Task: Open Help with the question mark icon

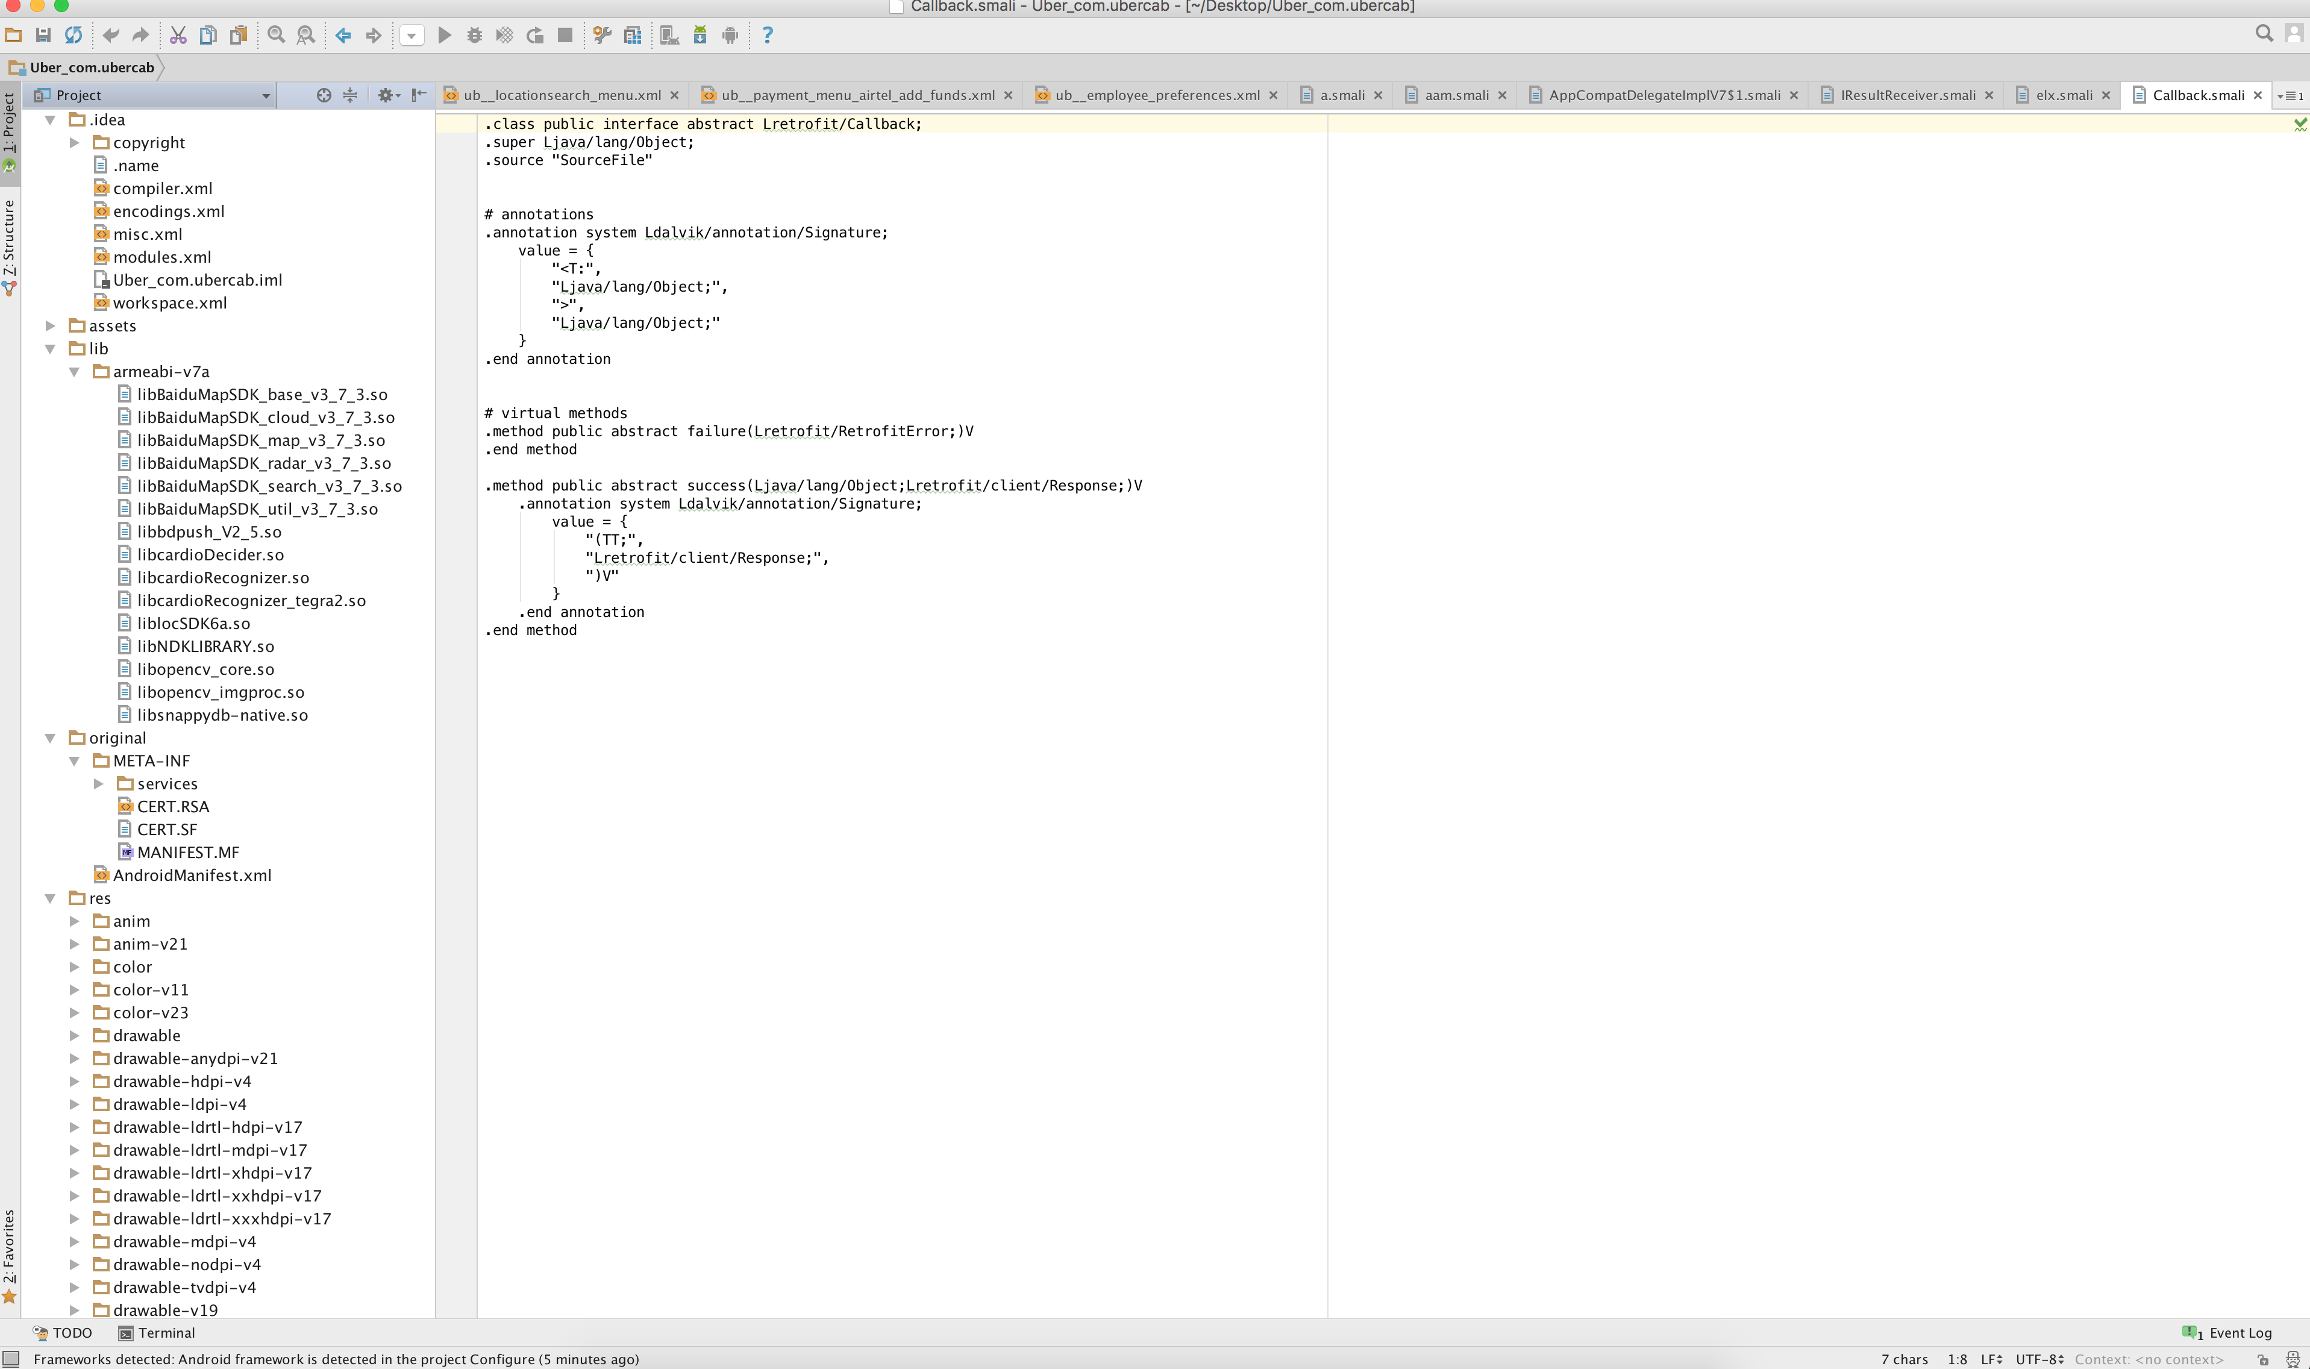Action: [x=767, y=35]
